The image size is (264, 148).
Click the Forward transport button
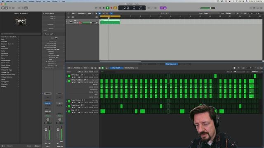[100, 8]
